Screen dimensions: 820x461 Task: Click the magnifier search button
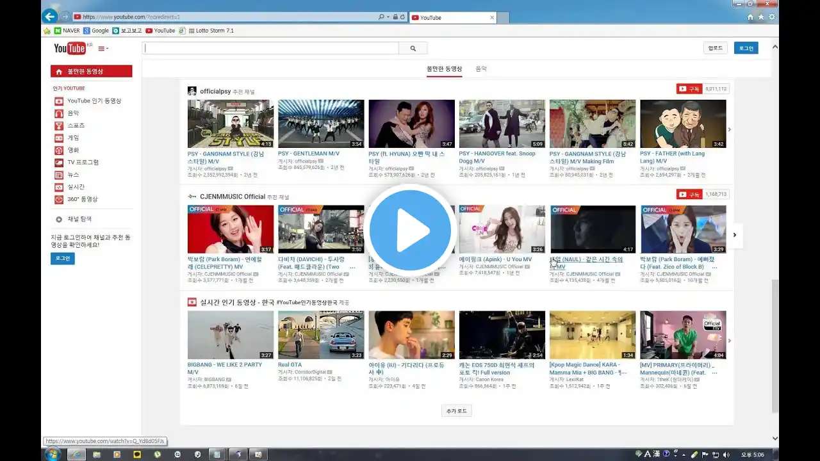[413, 48]
